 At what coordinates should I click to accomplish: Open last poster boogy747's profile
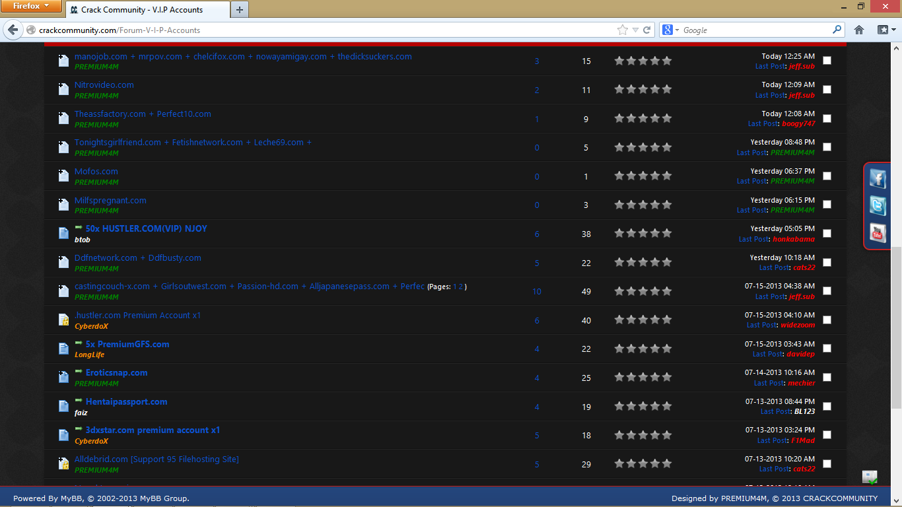(x=798, y=123)
